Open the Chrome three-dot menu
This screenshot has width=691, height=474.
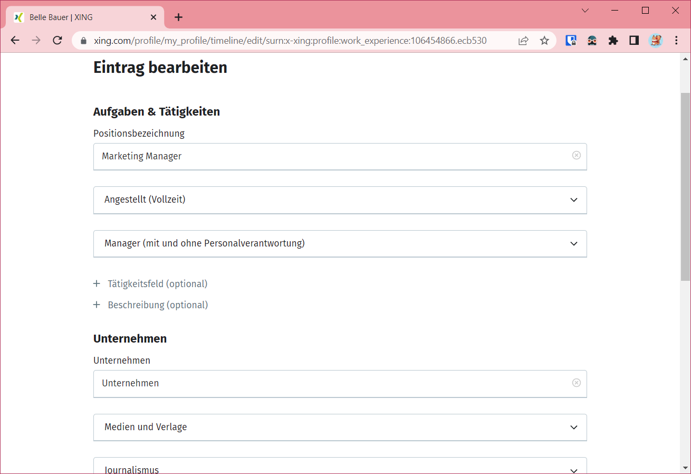(676, 41)
